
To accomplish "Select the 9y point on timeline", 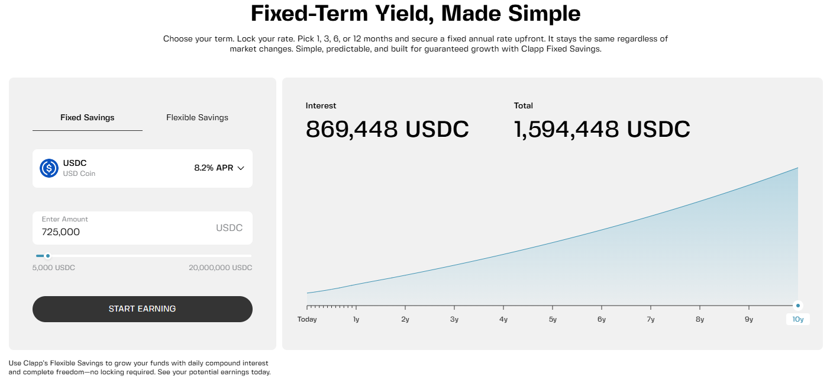I will (x=749, y=319).
